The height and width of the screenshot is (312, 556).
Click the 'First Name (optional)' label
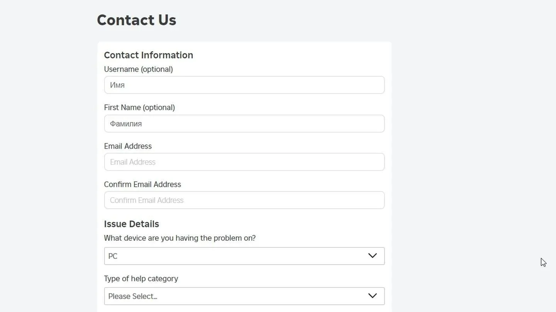pyautogui.click(x=139, y=107)
